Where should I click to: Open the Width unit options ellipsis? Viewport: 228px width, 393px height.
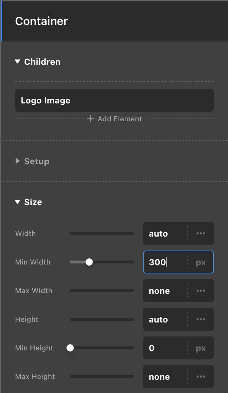pos(201,233)
